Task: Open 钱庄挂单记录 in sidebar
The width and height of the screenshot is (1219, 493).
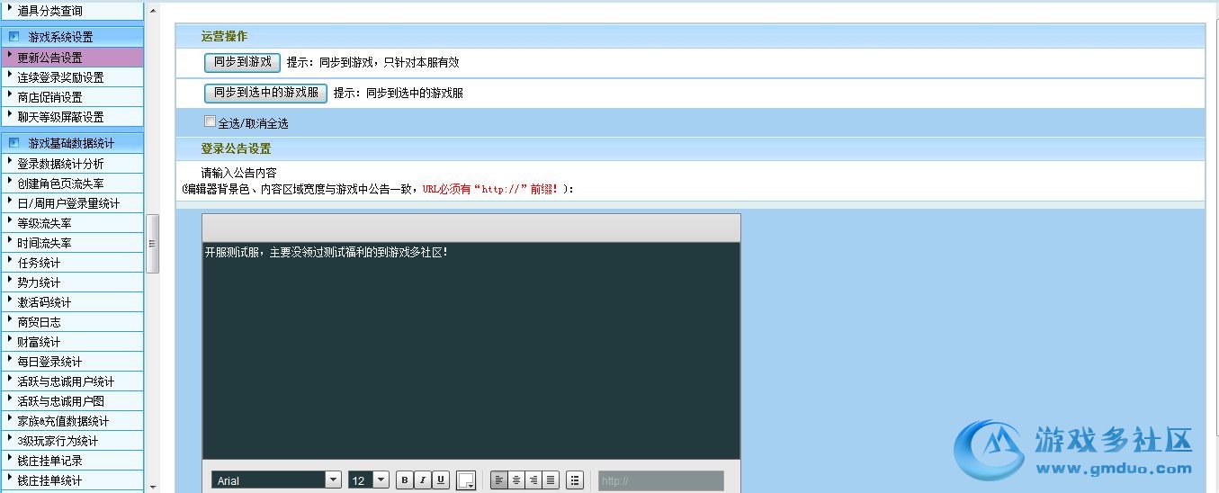Action: pyautogui.click(x=72, y=460)
